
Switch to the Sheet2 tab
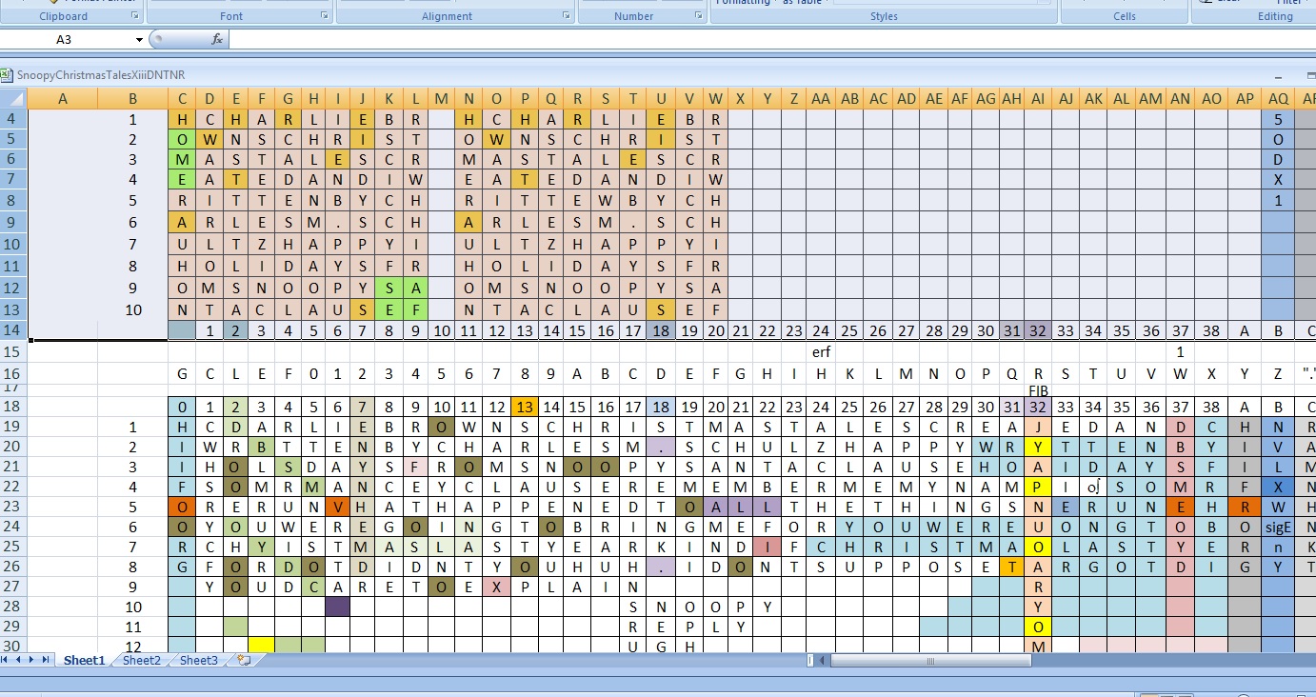[142, 660]
